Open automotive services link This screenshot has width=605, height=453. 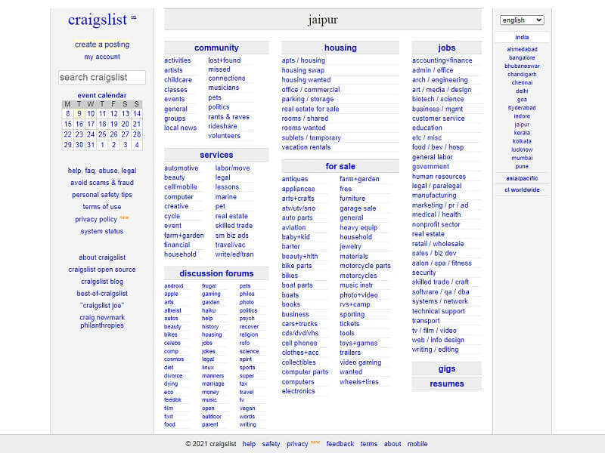(x=181, y=168)
